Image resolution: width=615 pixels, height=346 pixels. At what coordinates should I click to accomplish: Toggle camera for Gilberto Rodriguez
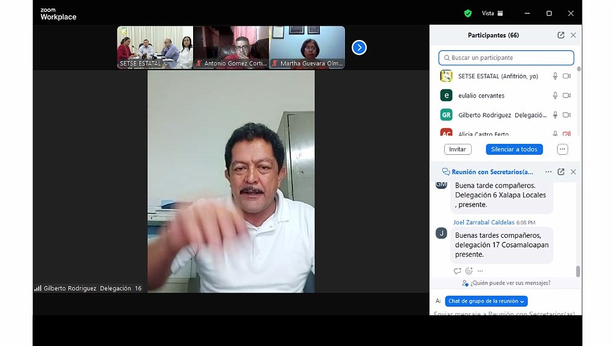(566, 115)
